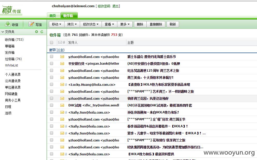Click attachment paperclip on Lucky.Huang email

point(66,85)
